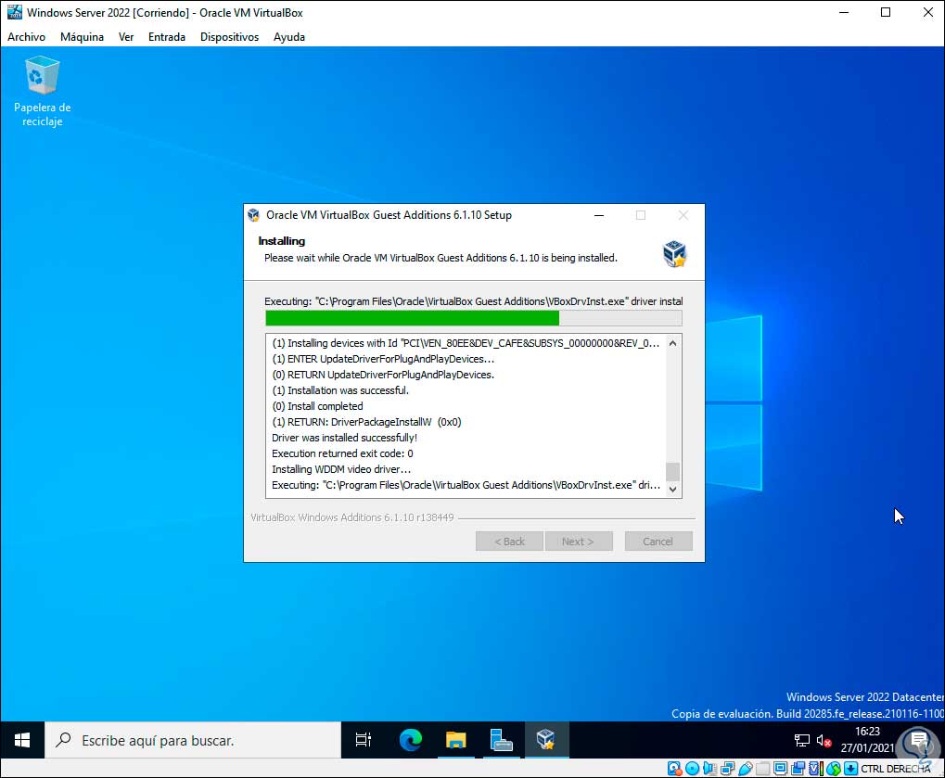The image size is (945, 778).
Task: Click the Next > button
Action: click(x=579, y=542)
